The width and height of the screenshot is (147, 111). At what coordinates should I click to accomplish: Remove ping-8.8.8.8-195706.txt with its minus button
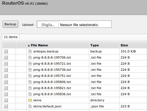(6, 57)
